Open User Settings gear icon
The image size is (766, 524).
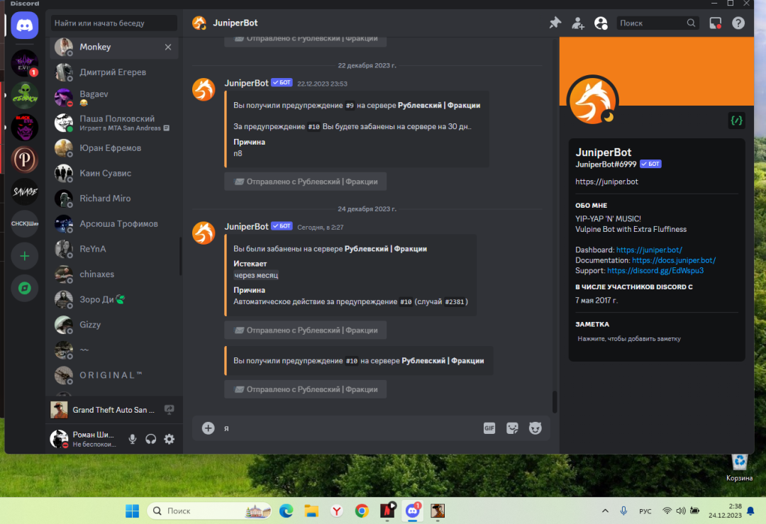point(169,439)
